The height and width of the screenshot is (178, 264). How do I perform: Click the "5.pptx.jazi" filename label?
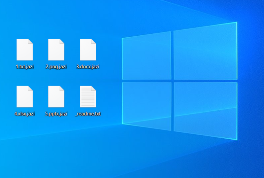tap(56, 114)
